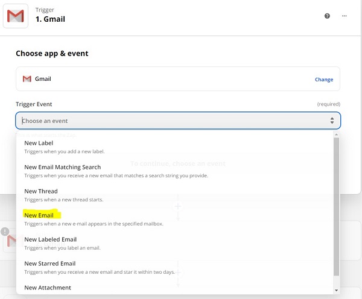This screenshot has height=299, width=362.
Task: Click the Trigger Event field label
Action: point(34,104)
